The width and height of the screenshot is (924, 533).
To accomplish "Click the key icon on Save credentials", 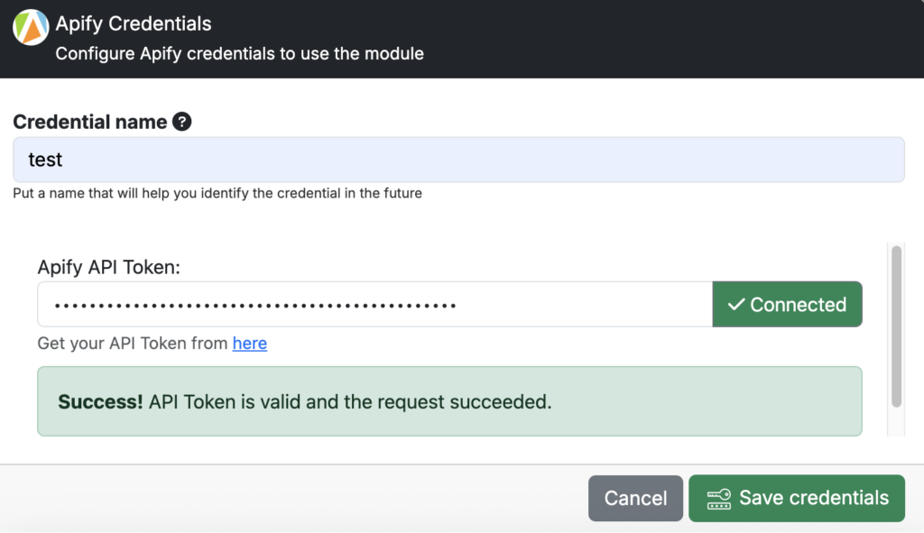I will pyautogui.click(x=719, y=499).
